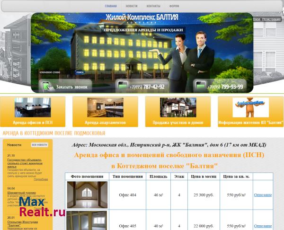Click the keyword search input field
Image resolution: width=284 pixels, height=230 pixels.
coord(56,72)
